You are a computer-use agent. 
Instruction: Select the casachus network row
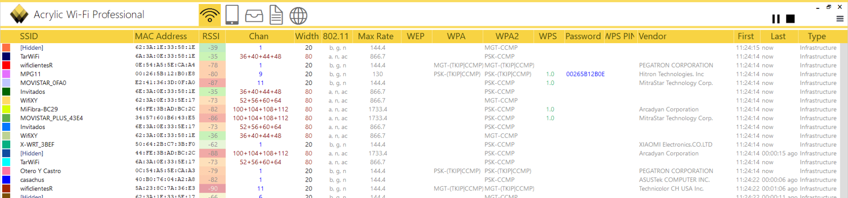point(420,180)
